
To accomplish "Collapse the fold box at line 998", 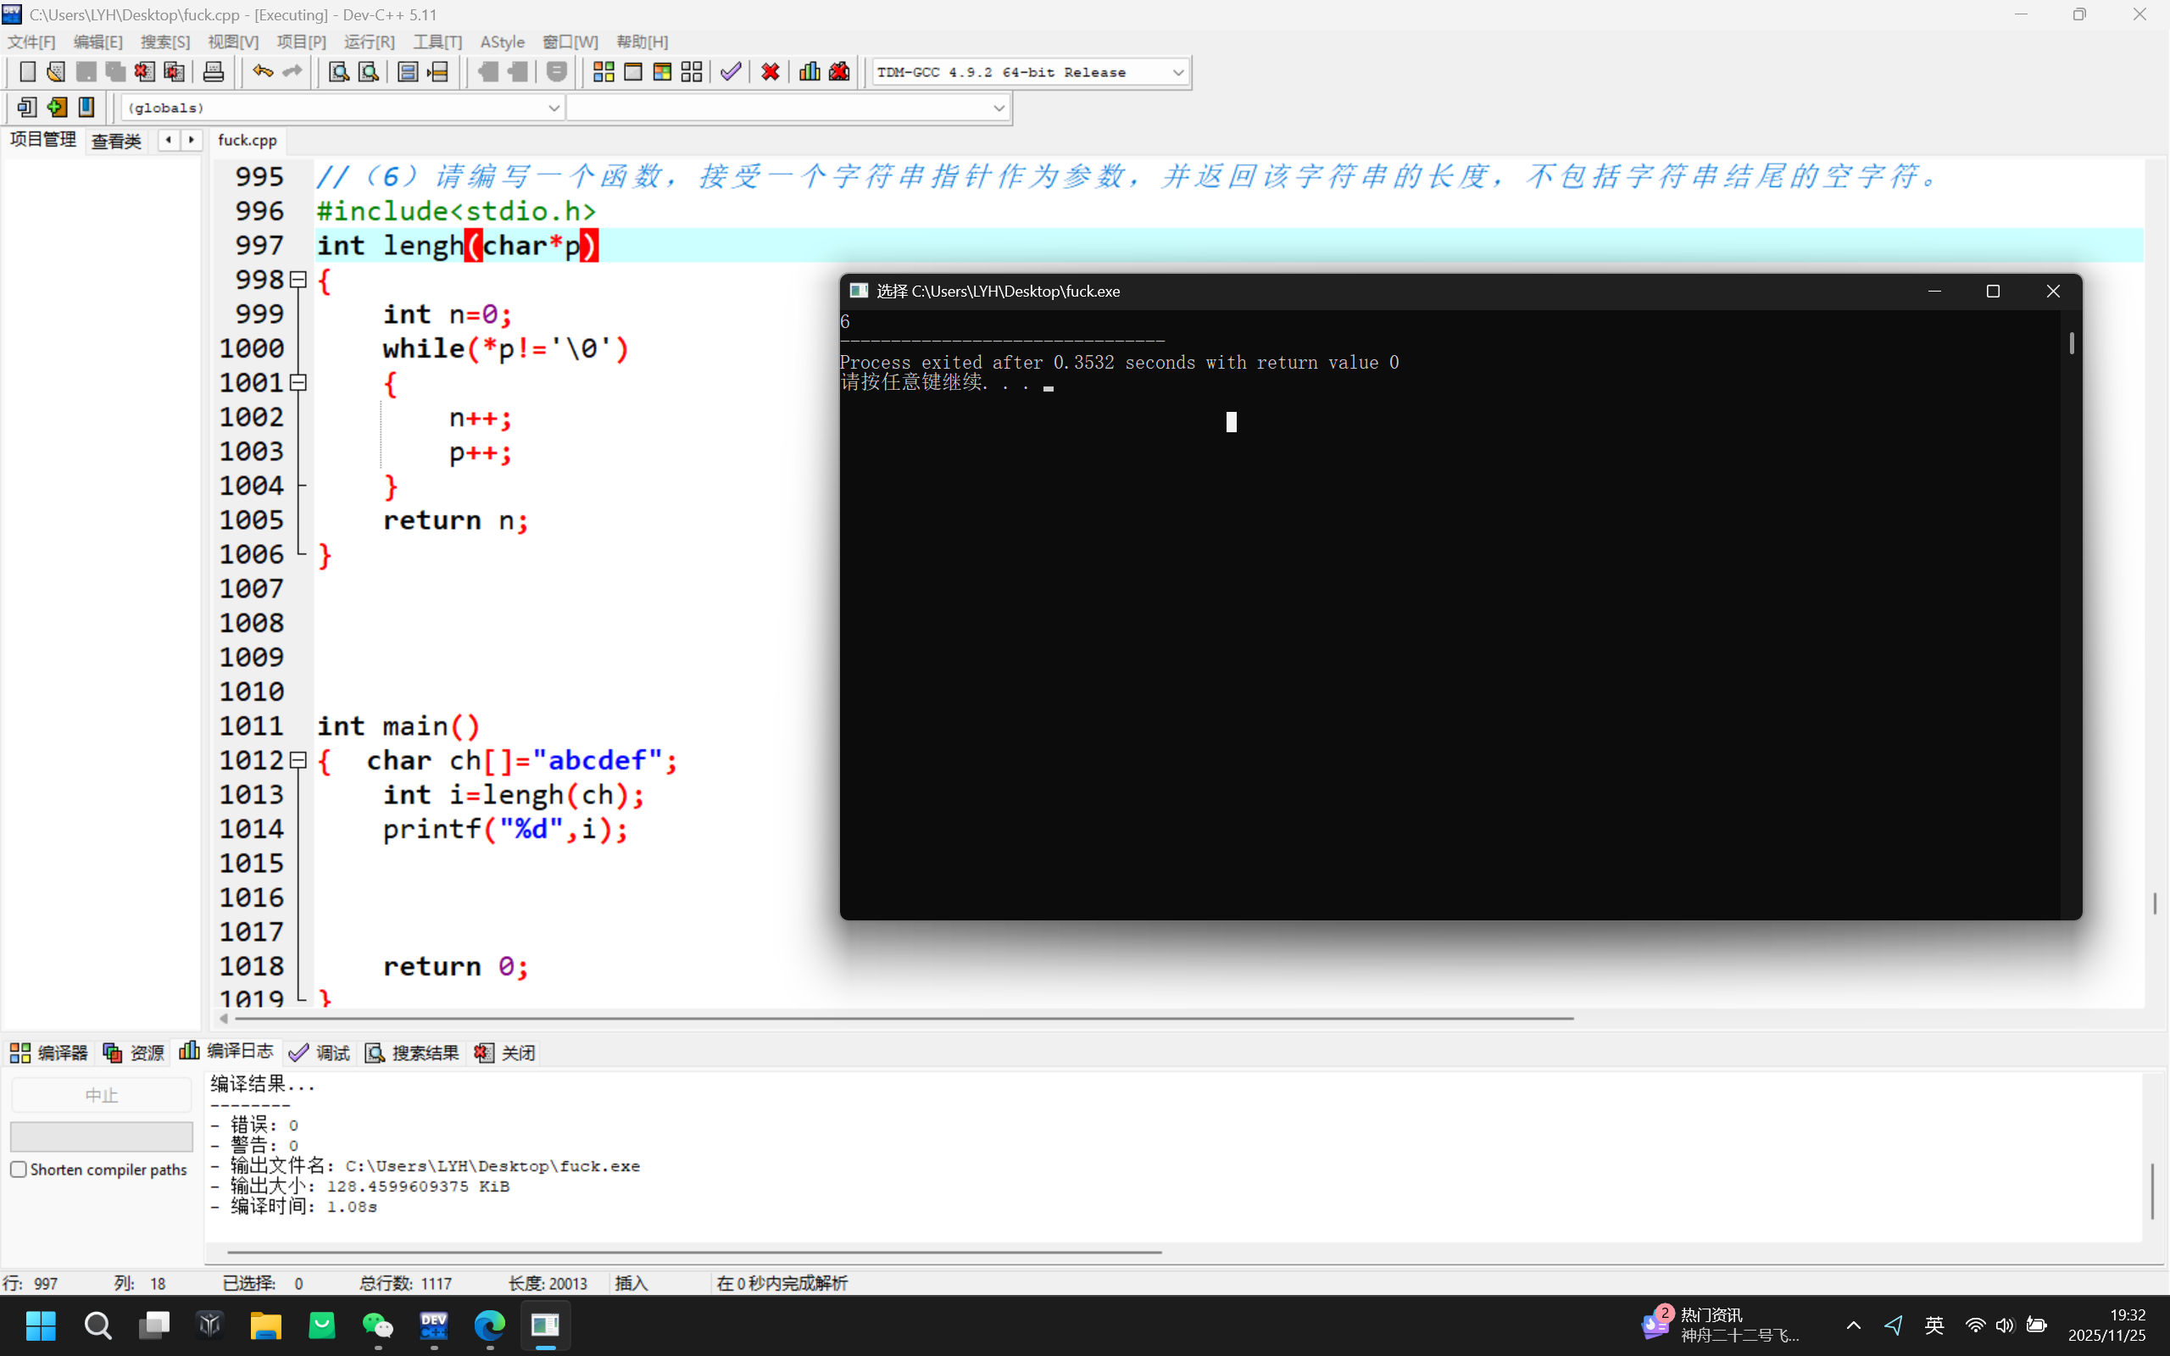I will pyautogui.click(x=298, y=280).
